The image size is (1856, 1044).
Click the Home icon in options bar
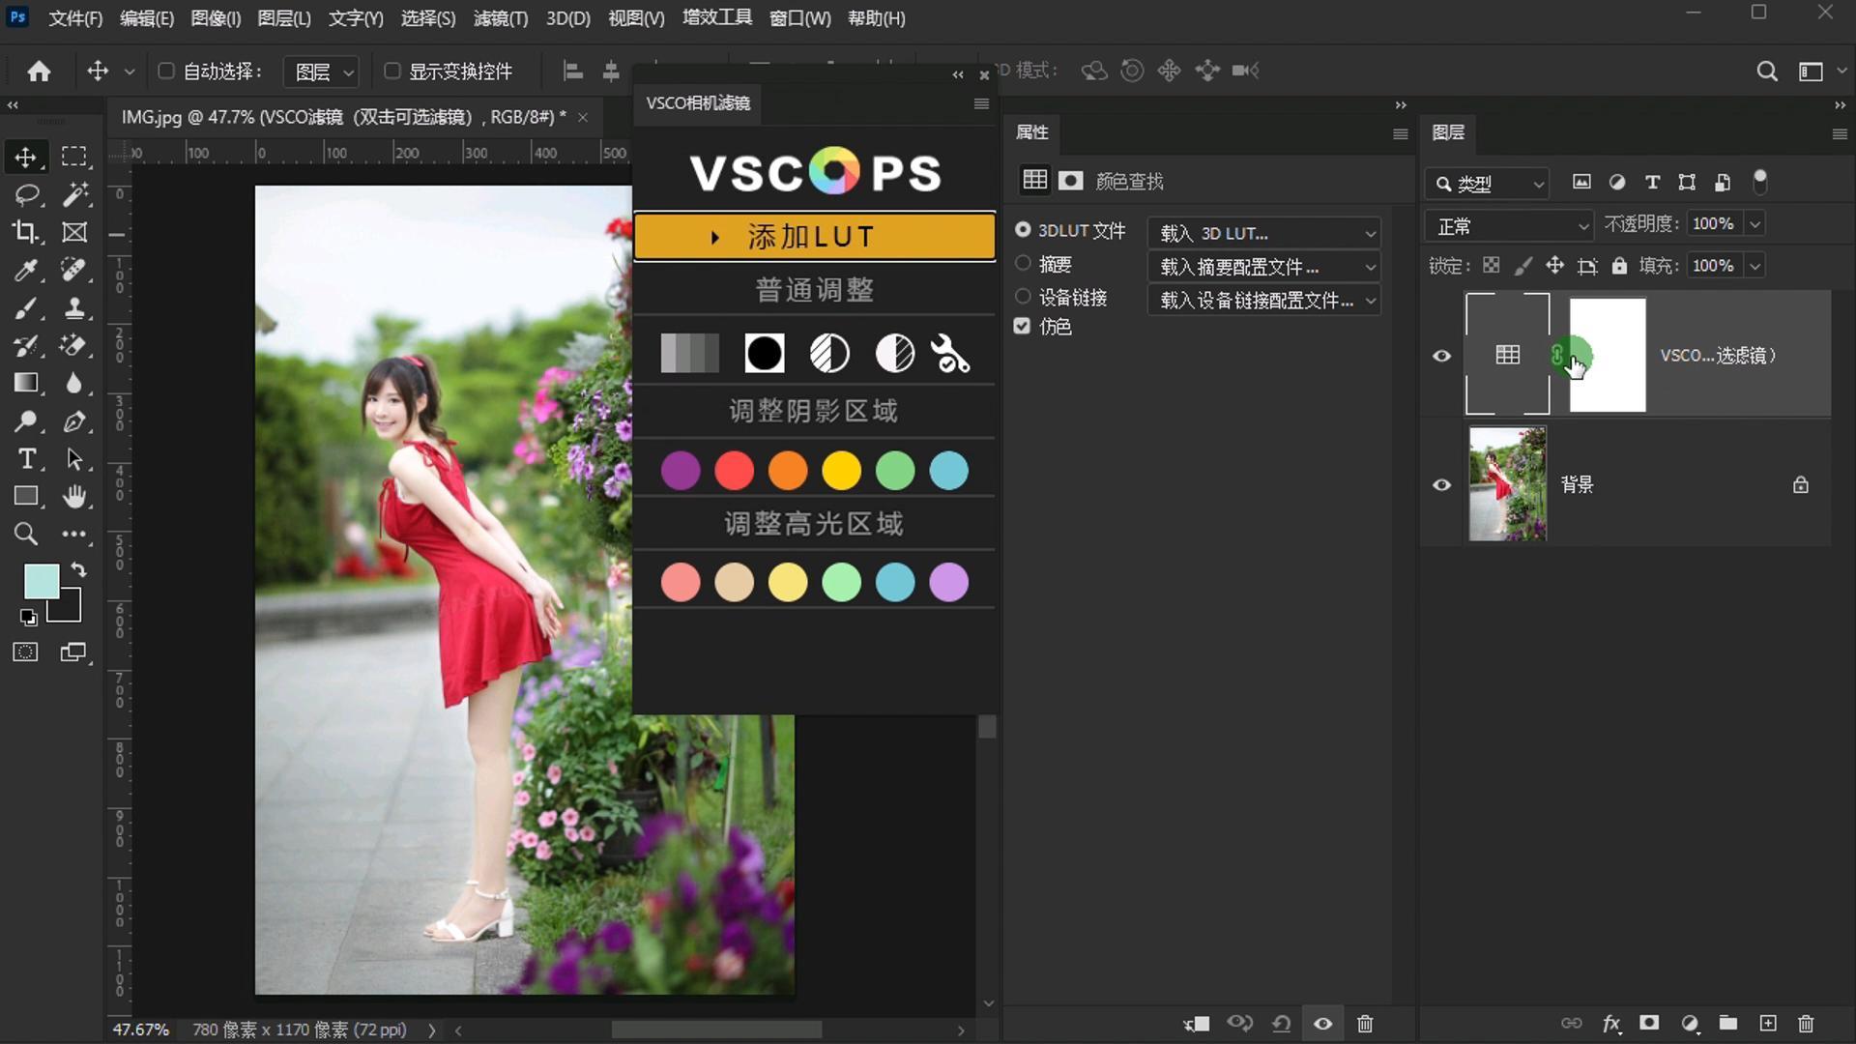pyautogui.click(x=39, y=71)
